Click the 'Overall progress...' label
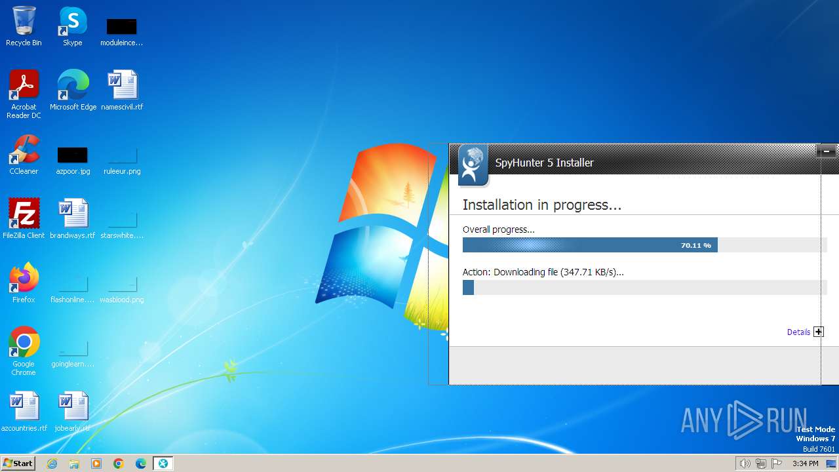The height and width of the screenshot is (472, 839). 499,229
